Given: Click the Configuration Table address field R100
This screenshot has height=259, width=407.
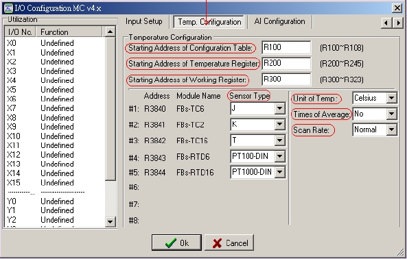Looking at the screenshot, I should (286, 47).
